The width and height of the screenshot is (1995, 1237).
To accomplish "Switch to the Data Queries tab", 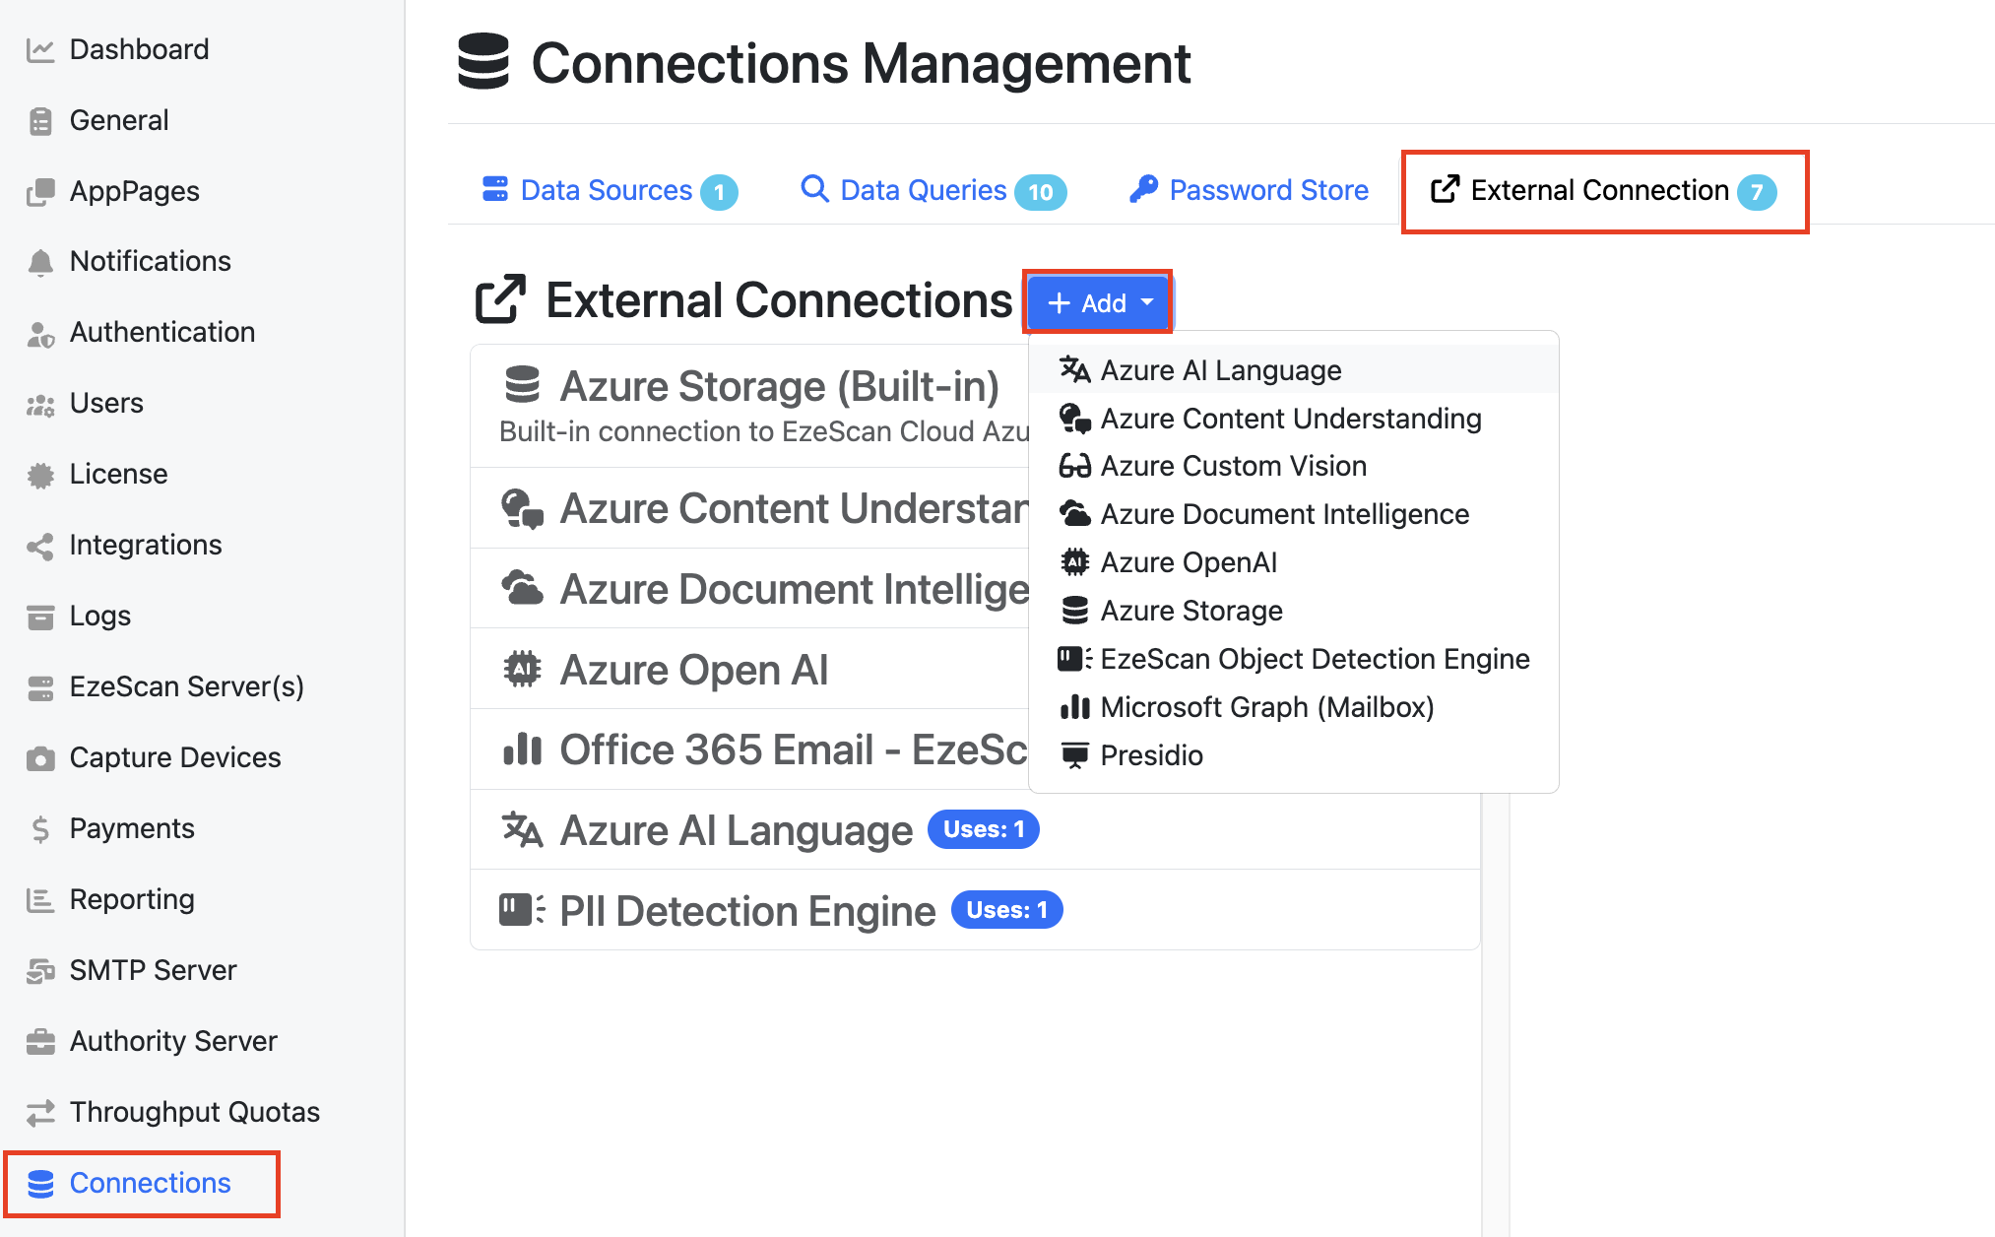I will (x=933, y=190).
